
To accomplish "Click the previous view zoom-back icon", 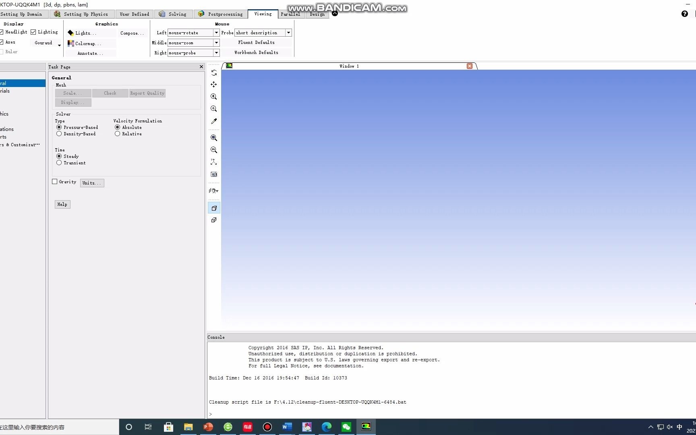I will pyautogui.click(x=214, y=150).
